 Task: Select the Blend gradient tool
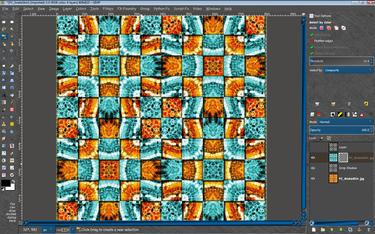coord(4,102)
